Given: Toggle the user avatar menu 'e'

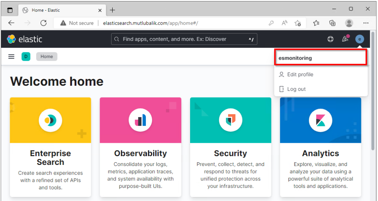Looking at the screenshot, I should [x=360, y=39].
